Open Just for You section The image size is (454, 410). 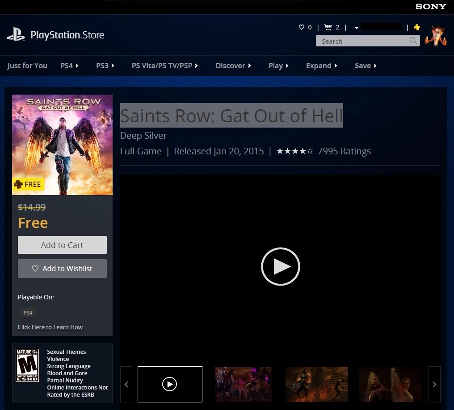(27, 66)
